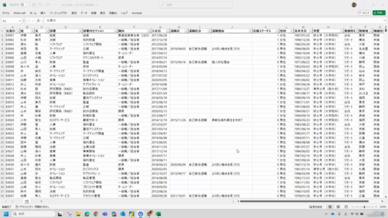Click the horizontal scrollbar thumb
This screenshot has height=218, width=388.
click(304, 201)
